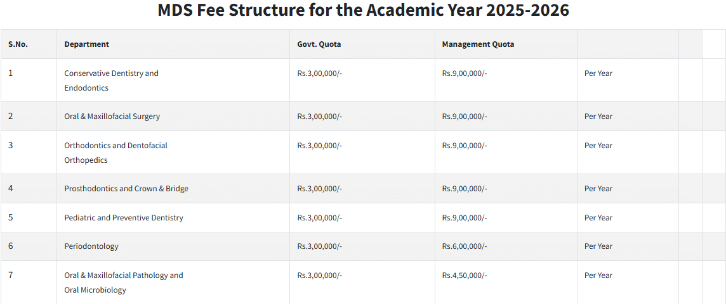The image size is (726, 304).
Task: Click Periodontology management quota fee Rs.6,00,000/-
Action: coord(464,246)
